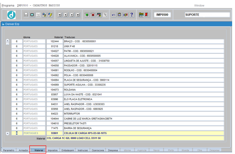Click the grayed Idioma tab
235x154 pixels.
(127, 150)
